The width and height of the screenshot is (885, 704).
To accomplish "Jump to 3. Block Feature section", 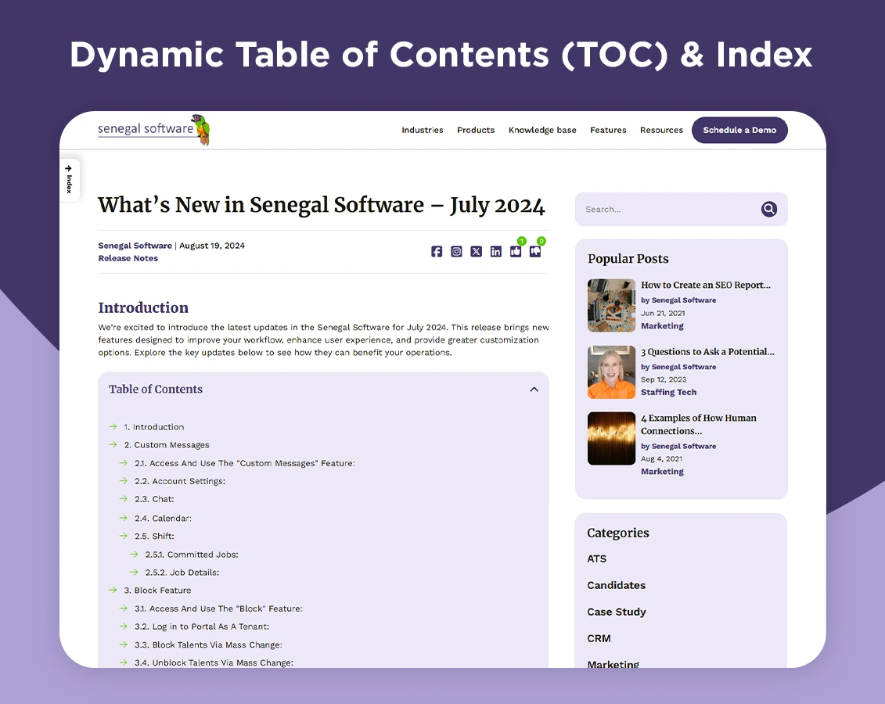I will point(157,591).
